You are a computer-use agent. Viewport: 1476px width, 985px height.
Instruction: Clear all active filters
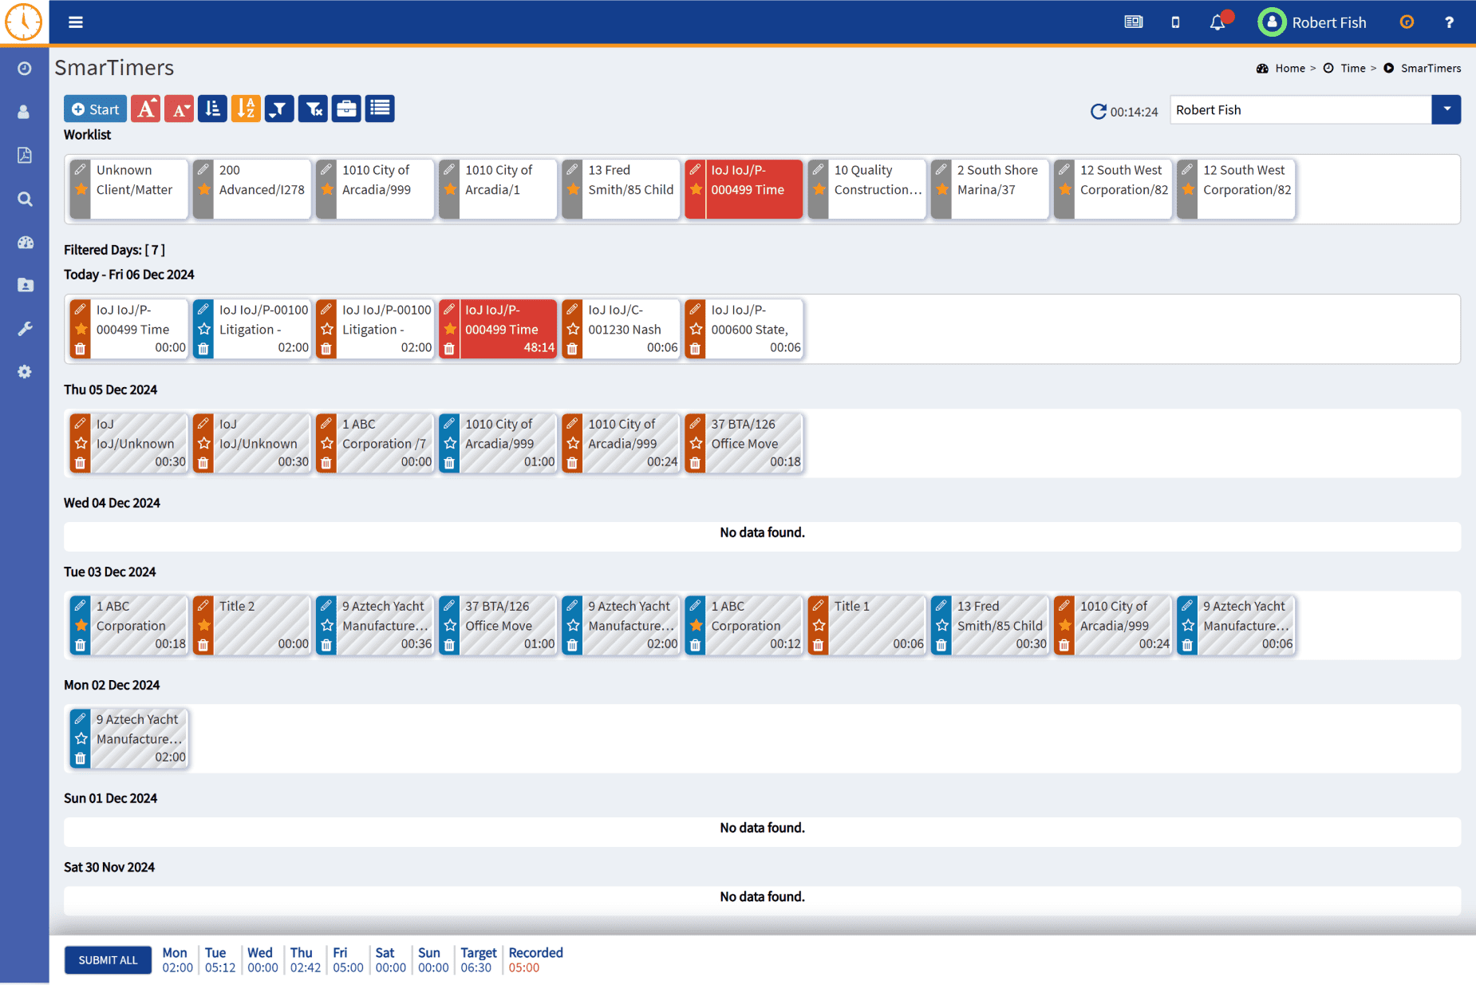point(313,109)
